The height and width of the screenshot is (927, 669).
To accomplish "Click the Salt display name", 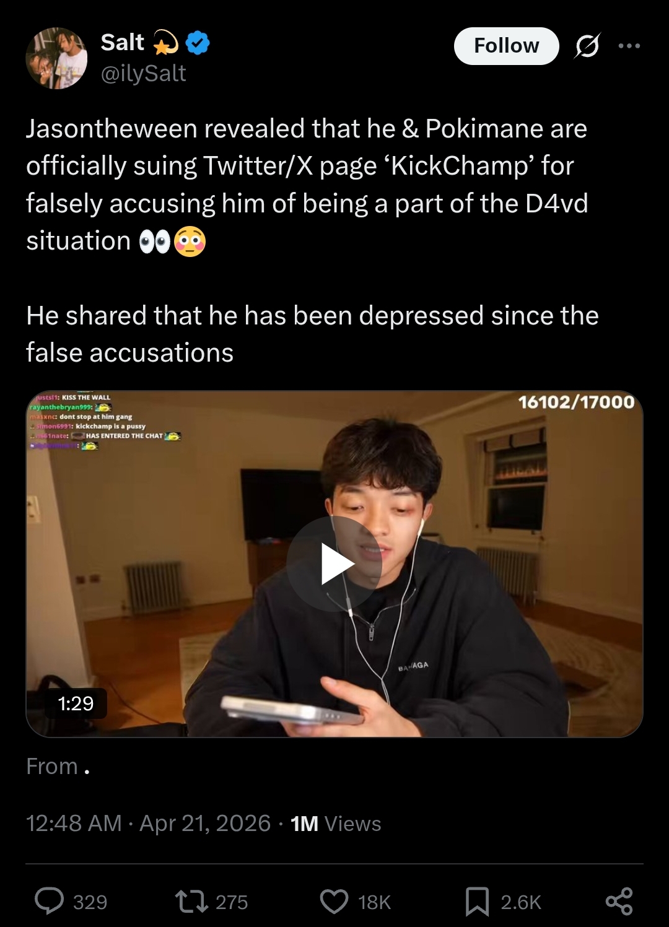I will (122, 43).
